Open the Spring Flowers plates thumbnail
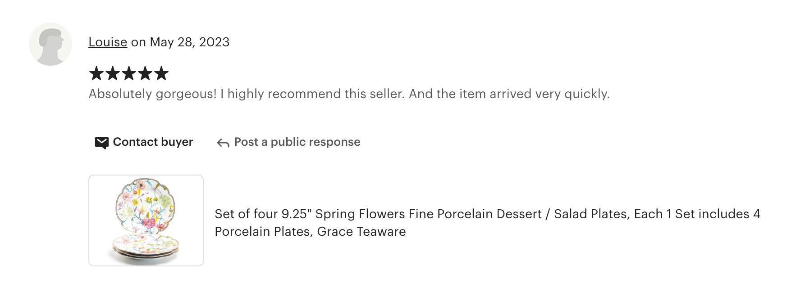 [x=146, y=220]
